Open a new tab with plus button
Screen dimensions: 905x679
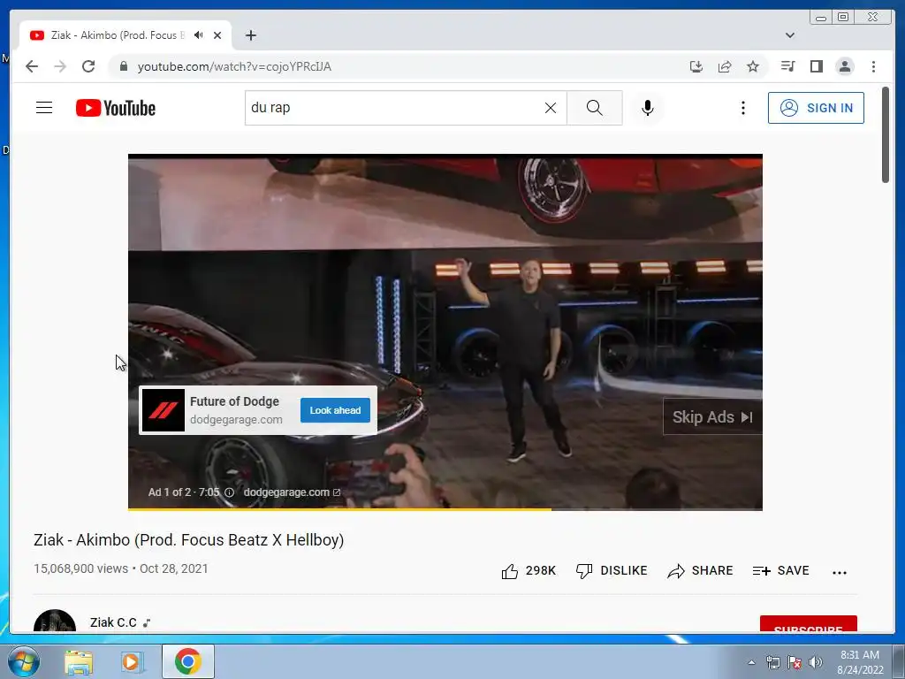point(250,35)
